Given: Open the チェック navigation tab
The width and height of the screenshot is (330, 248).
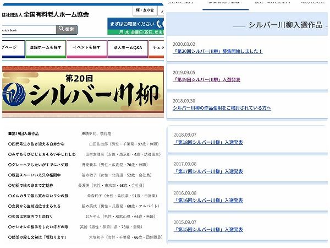Looking at the screenshot, I should point(156,49).
